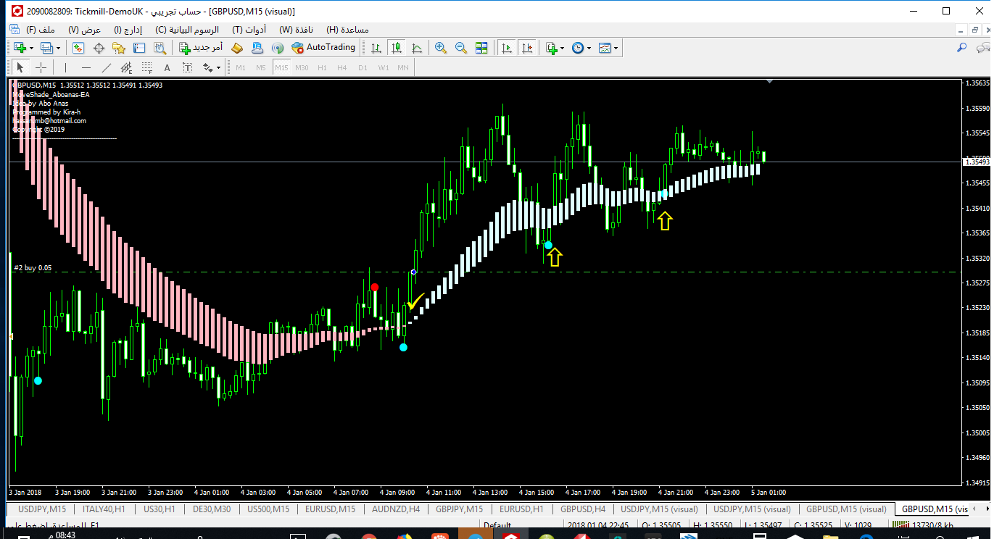Click the #2 buy 0.05 order label
This screenshot has height=539, width=1002.
point(33,269)
